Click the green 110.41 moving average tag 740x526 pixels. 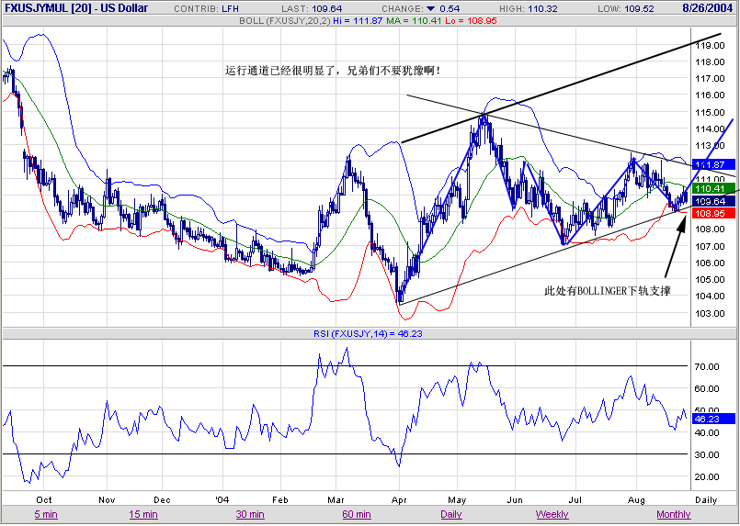(707, 188)
